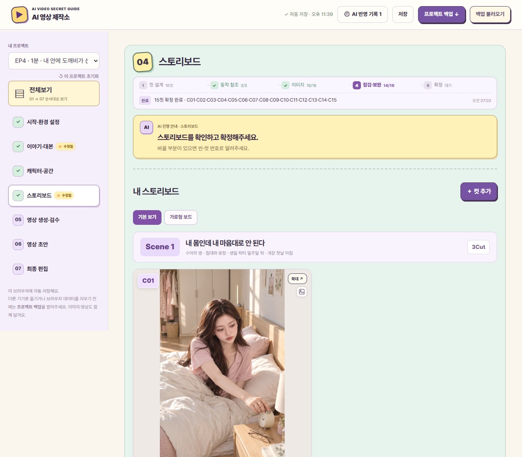
Task: Click the 백업 불러오기 button
Action: (x=490, y=14)
